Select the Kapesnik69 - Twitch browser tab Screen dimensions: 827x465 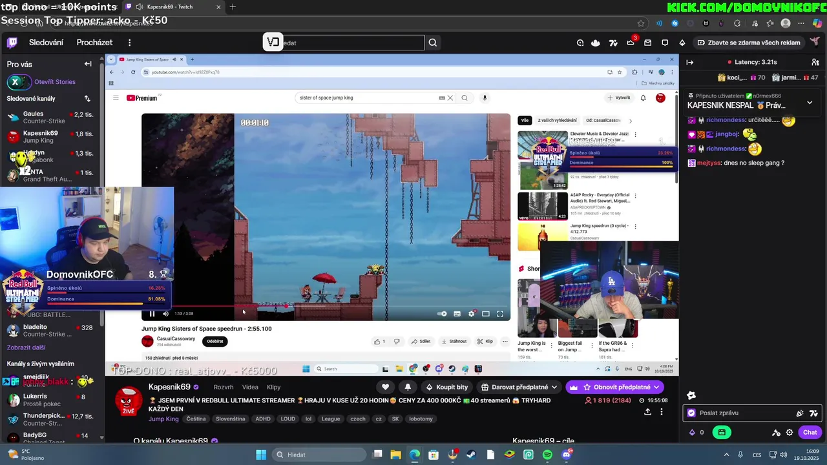click(x=172, y=7)
